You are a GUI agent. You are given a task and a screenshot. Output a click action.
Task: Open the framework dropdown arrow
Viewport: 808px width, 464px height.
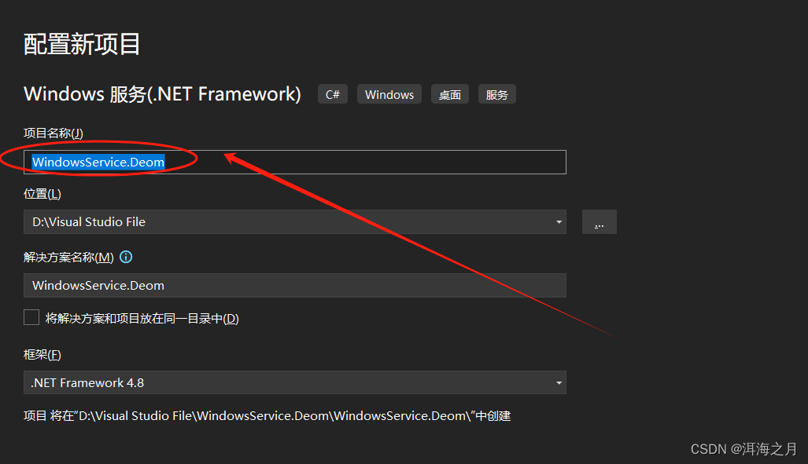[559, 382]
